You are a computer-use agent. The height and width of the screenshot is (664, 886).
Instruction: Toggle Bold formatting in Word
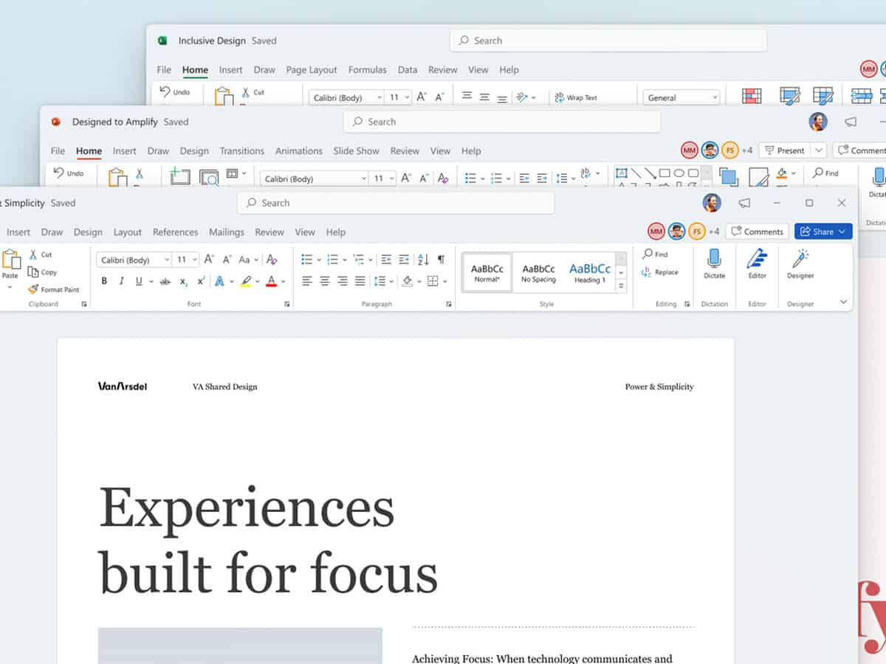(x=104, y=281)
